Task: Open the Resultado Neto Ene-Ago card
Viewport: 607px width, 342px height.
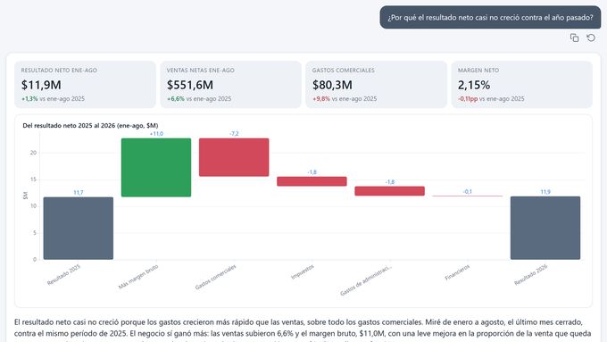Action: point(85,85)
